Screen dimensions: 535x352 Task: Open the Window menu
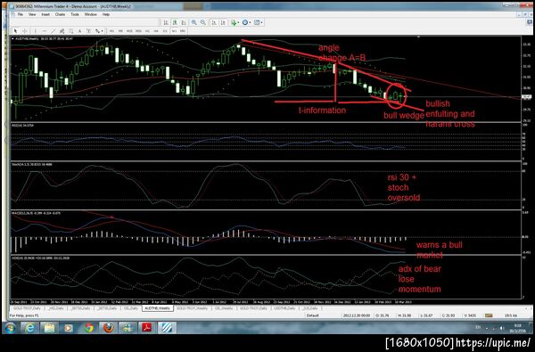pos(90,14)
